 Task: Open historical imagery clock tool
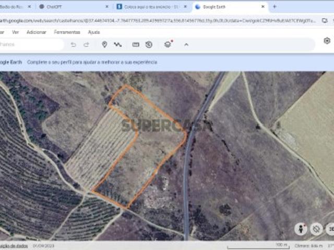tap(149, 45)
